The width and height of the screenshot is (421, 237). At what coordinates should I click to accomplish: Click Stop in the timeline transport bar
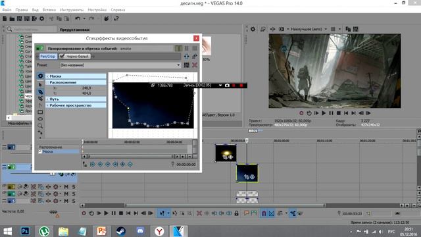click(x=121, y=213)
